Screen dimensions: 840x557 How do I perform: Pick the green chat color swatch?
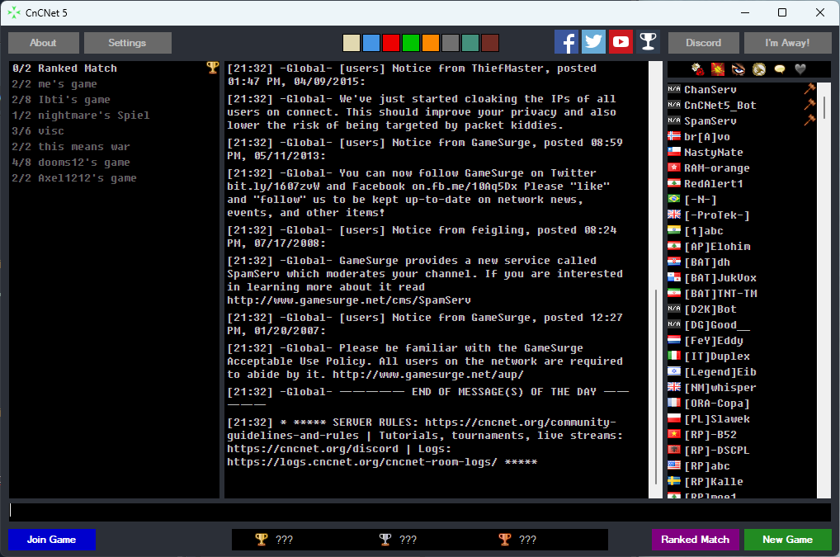tap(411, 43)
